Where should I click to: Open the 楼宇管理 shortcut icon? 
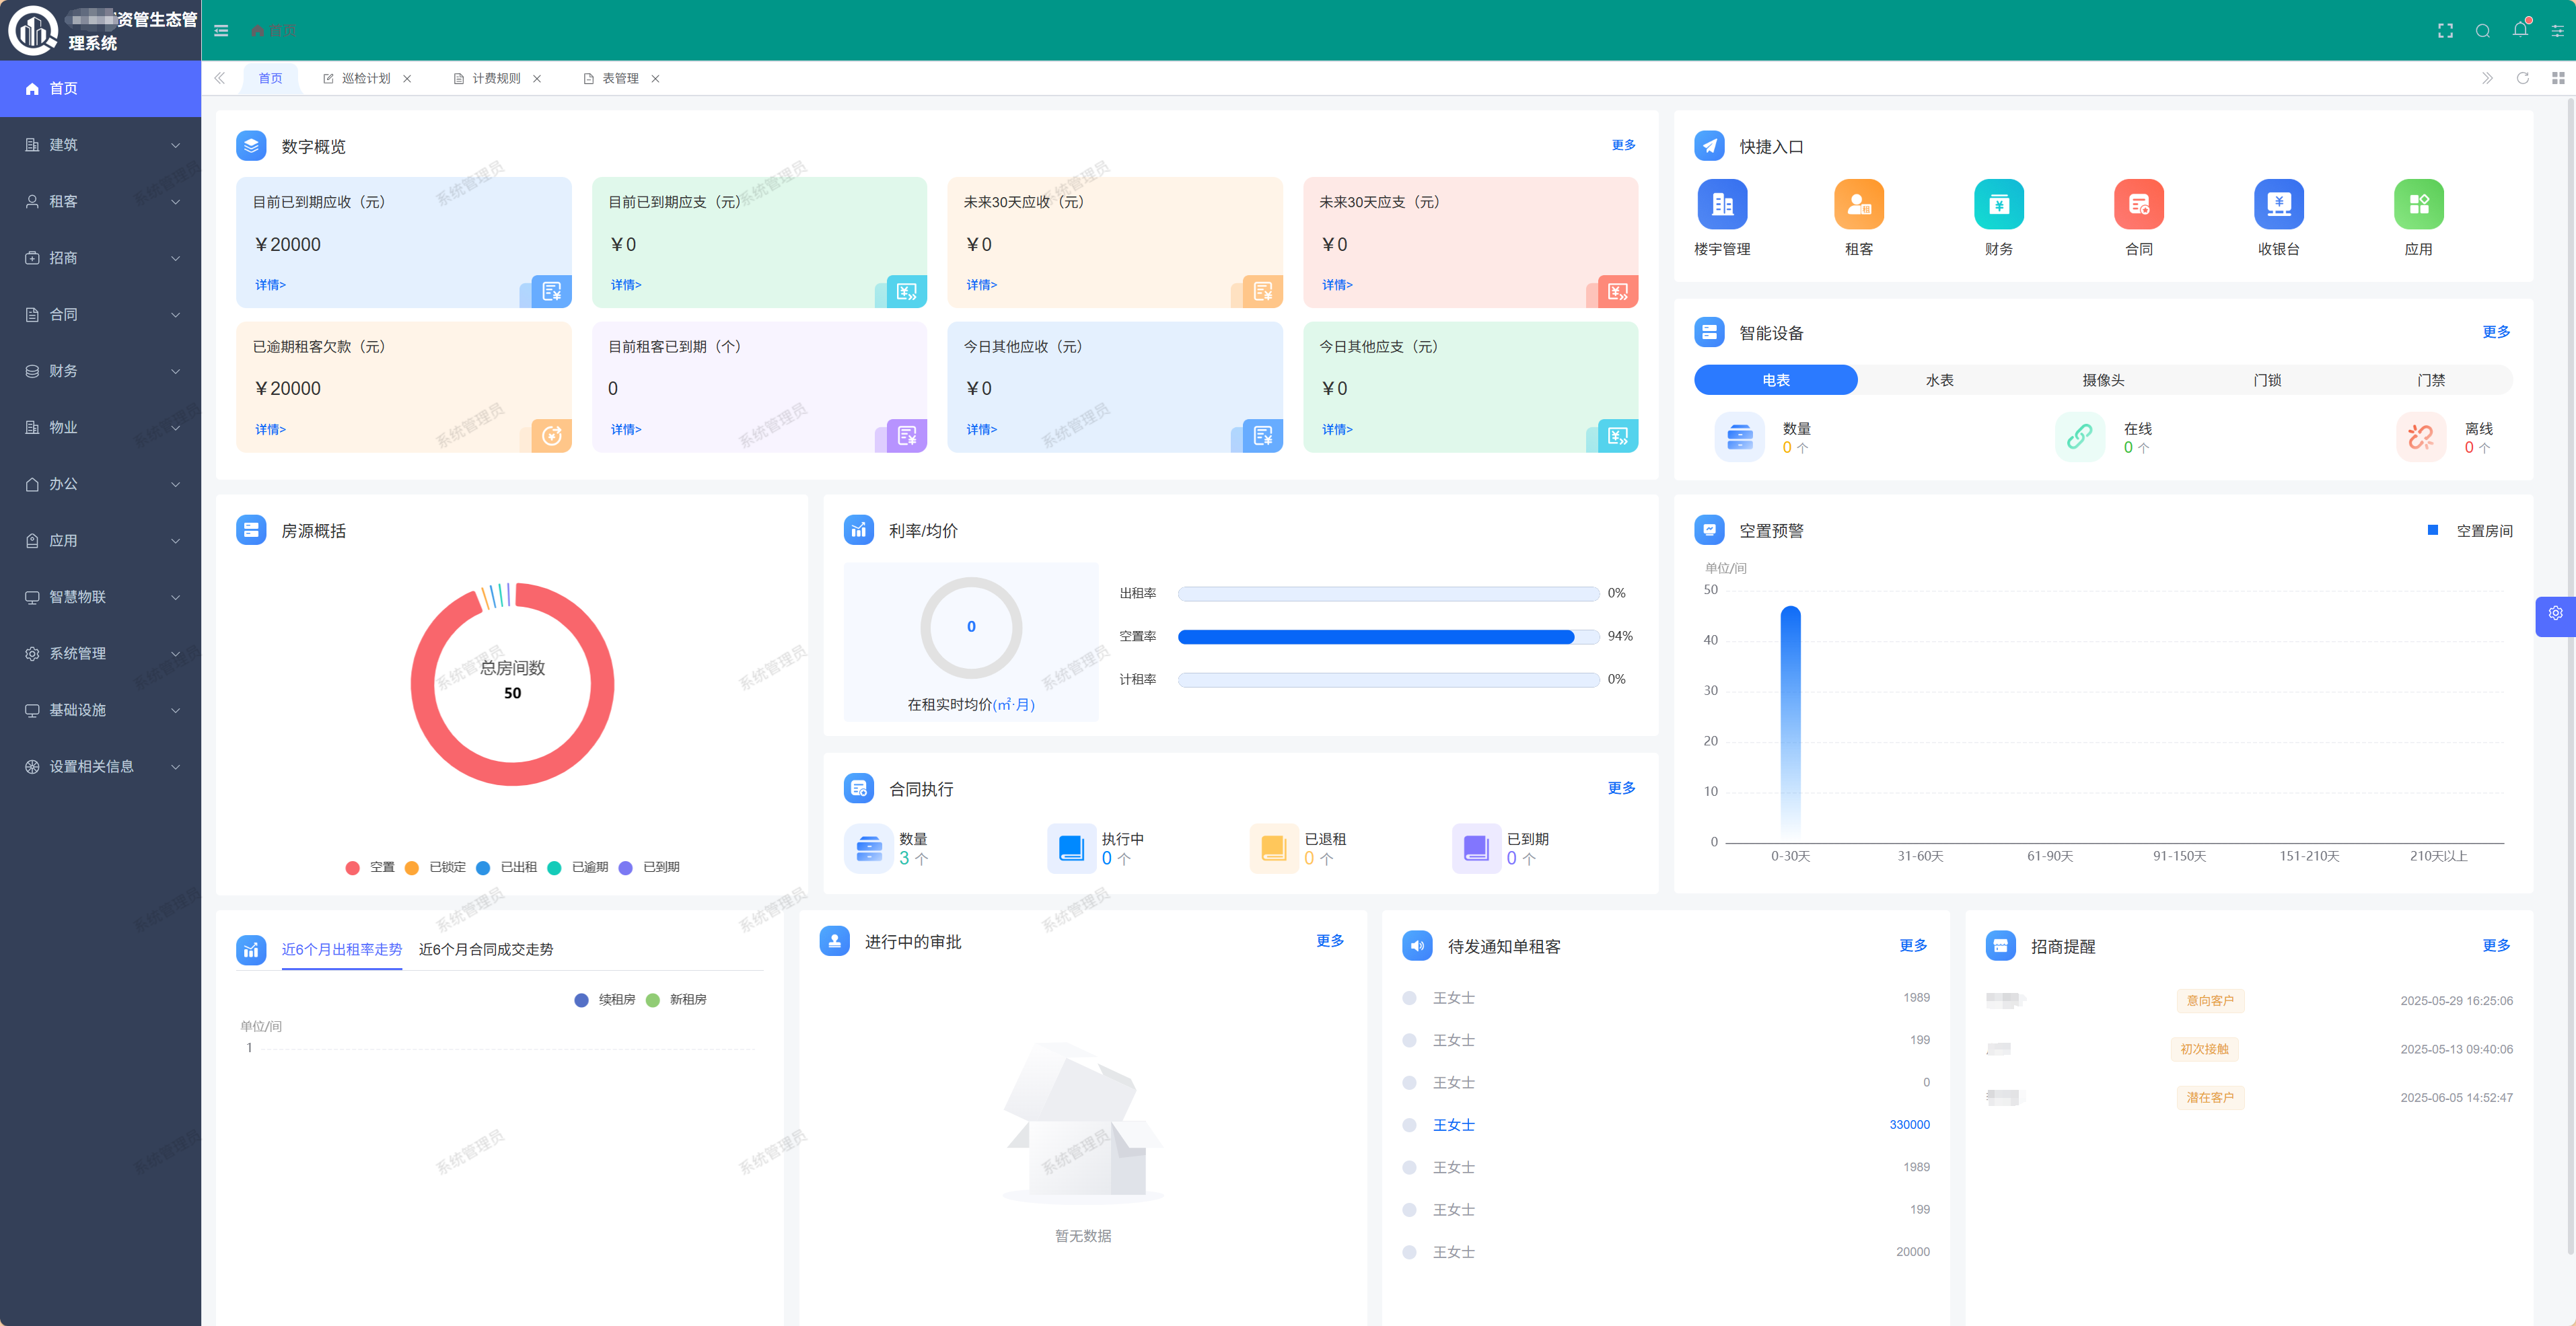click(1722, 204)
